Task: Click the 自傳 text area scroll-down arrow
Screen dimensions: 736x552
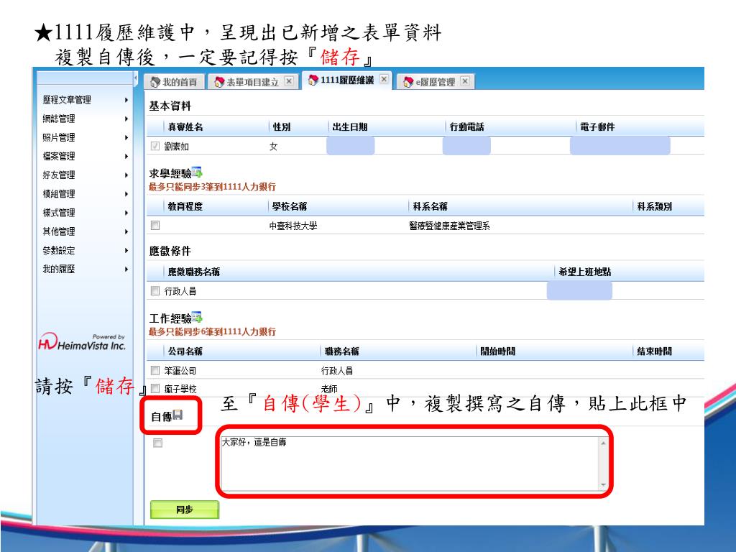Action: tap(603, 485)
